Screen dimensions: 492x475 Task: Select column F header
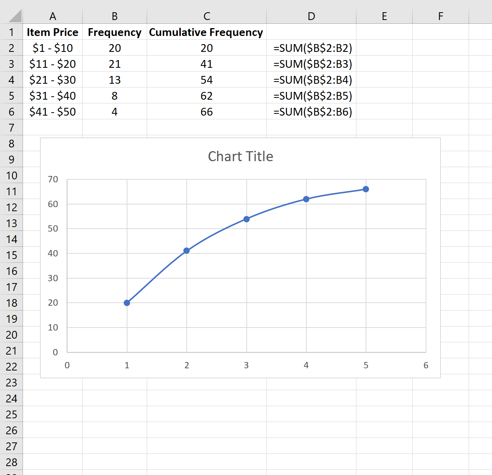(441, 16)
